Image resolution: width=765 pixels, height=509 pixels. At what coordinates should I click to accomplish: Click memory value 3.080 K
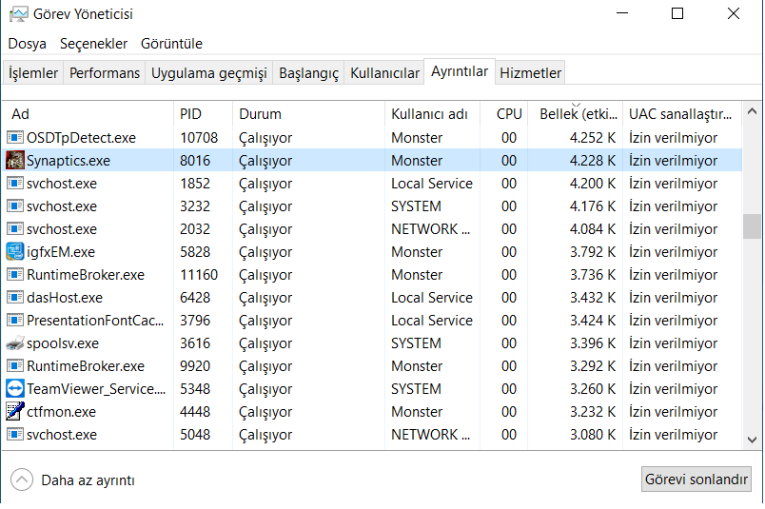point(593,435)
